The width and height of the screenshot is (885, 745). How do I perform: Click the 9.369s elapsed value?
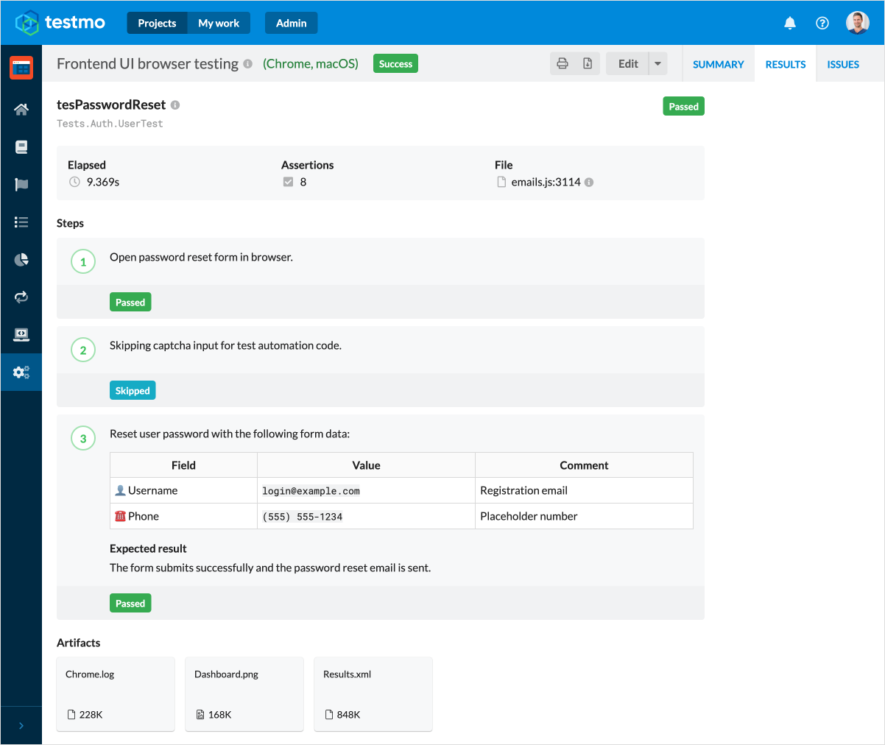(103, 182)
